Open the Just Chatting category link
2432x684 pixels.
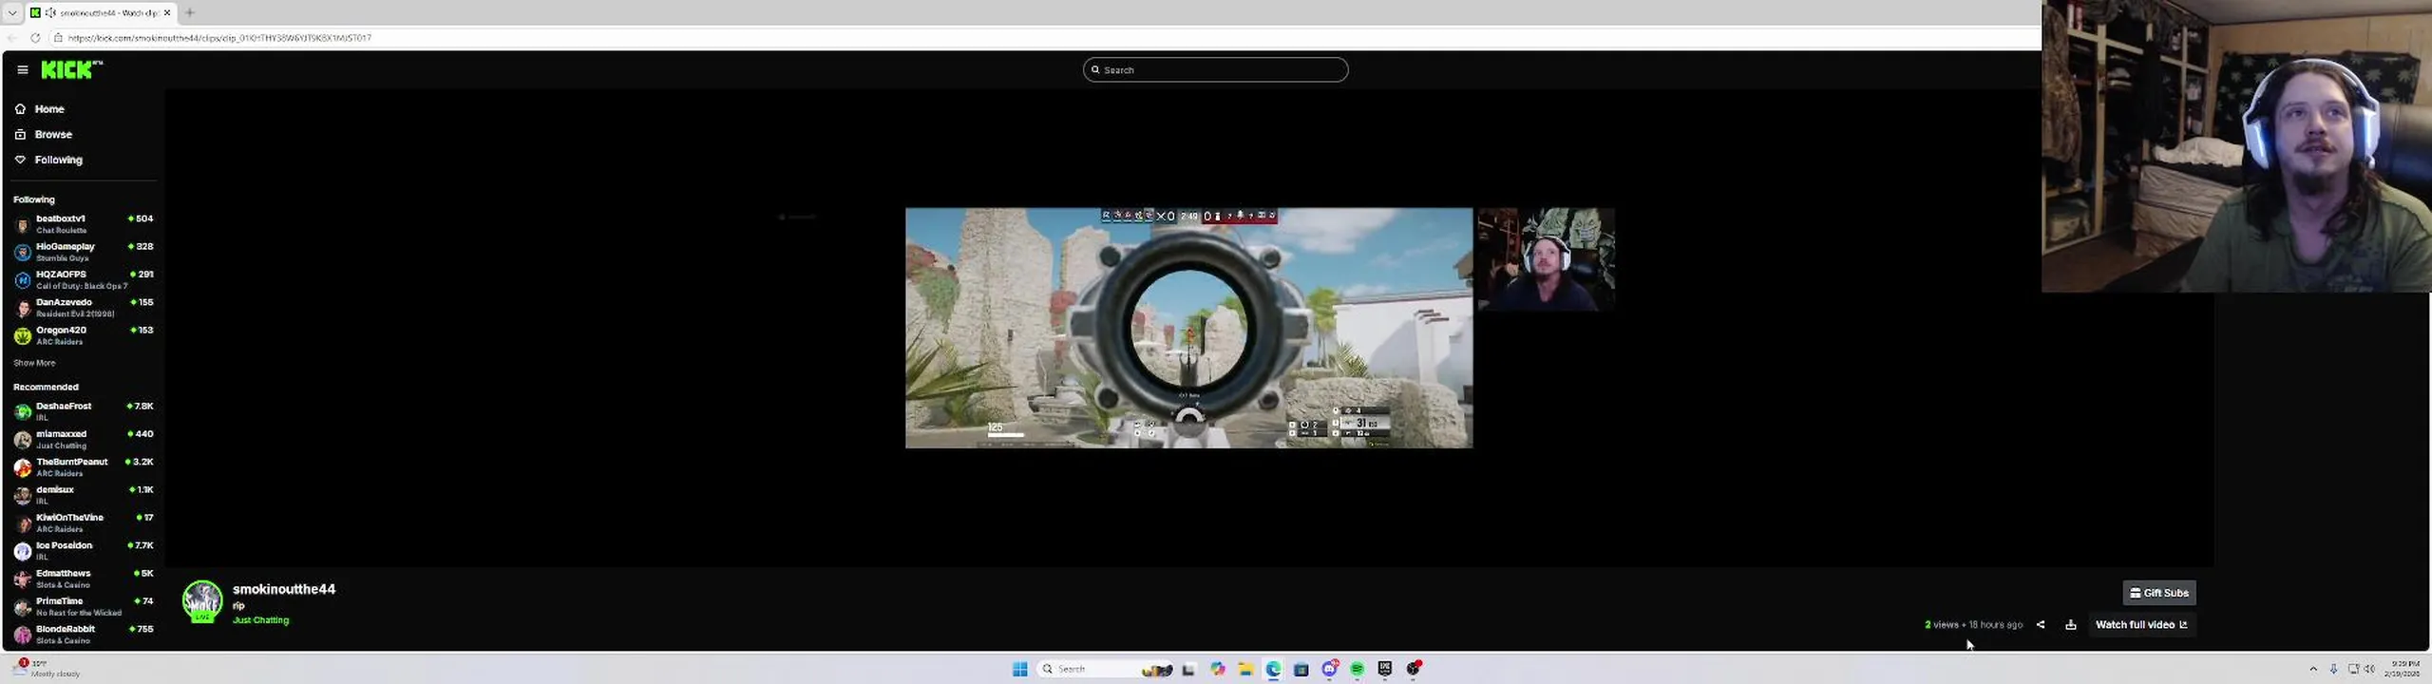click(x=260, y=620)
